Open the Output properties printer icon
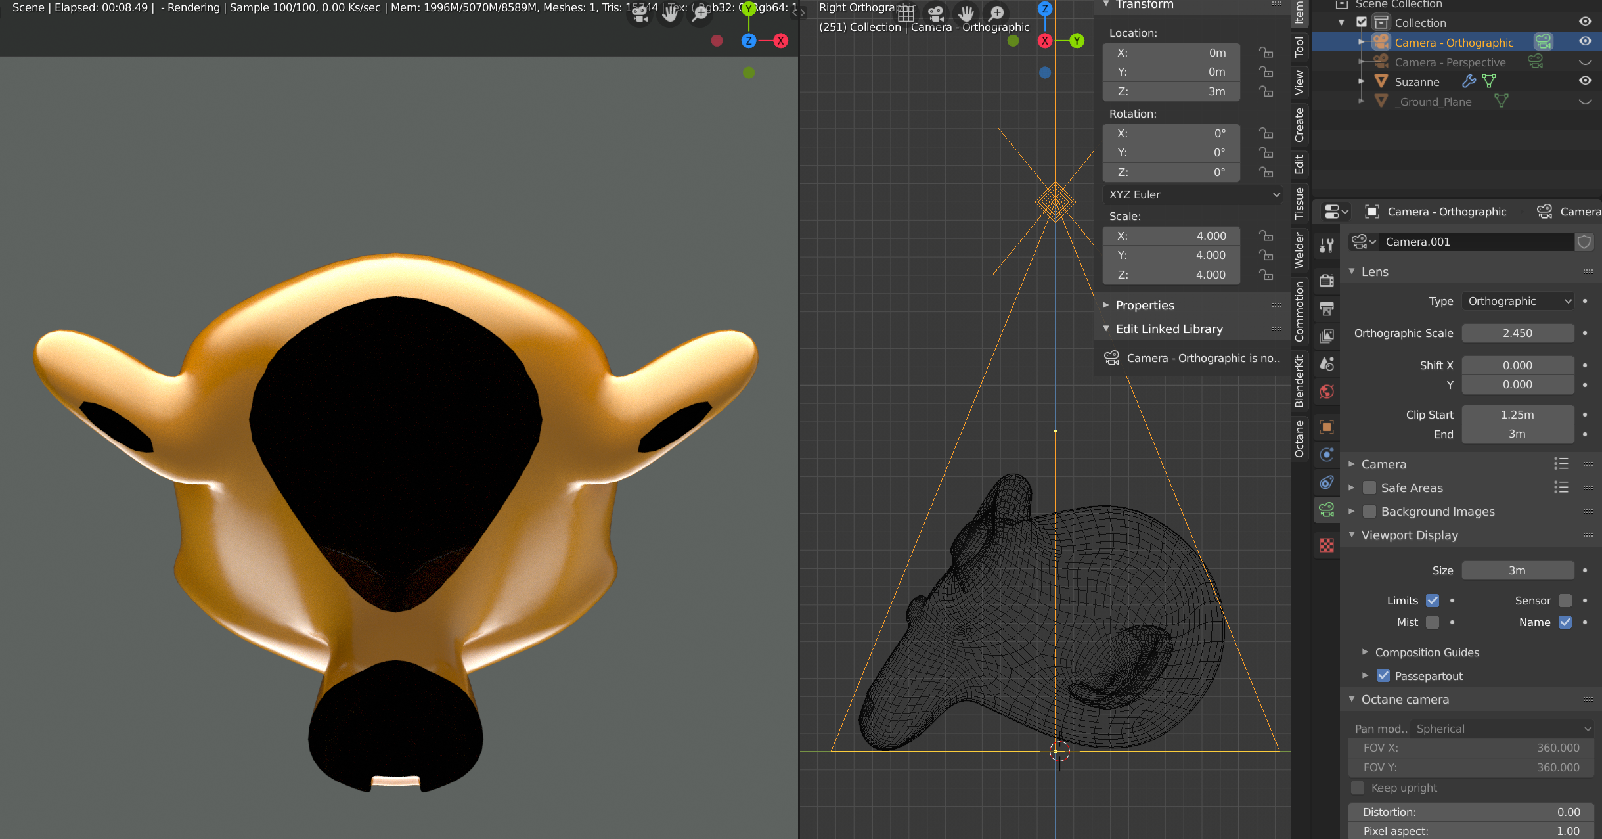Image resolution: width=1602 pixels, height=839 pixels. pyautogui.click(x=1327, y=309)
